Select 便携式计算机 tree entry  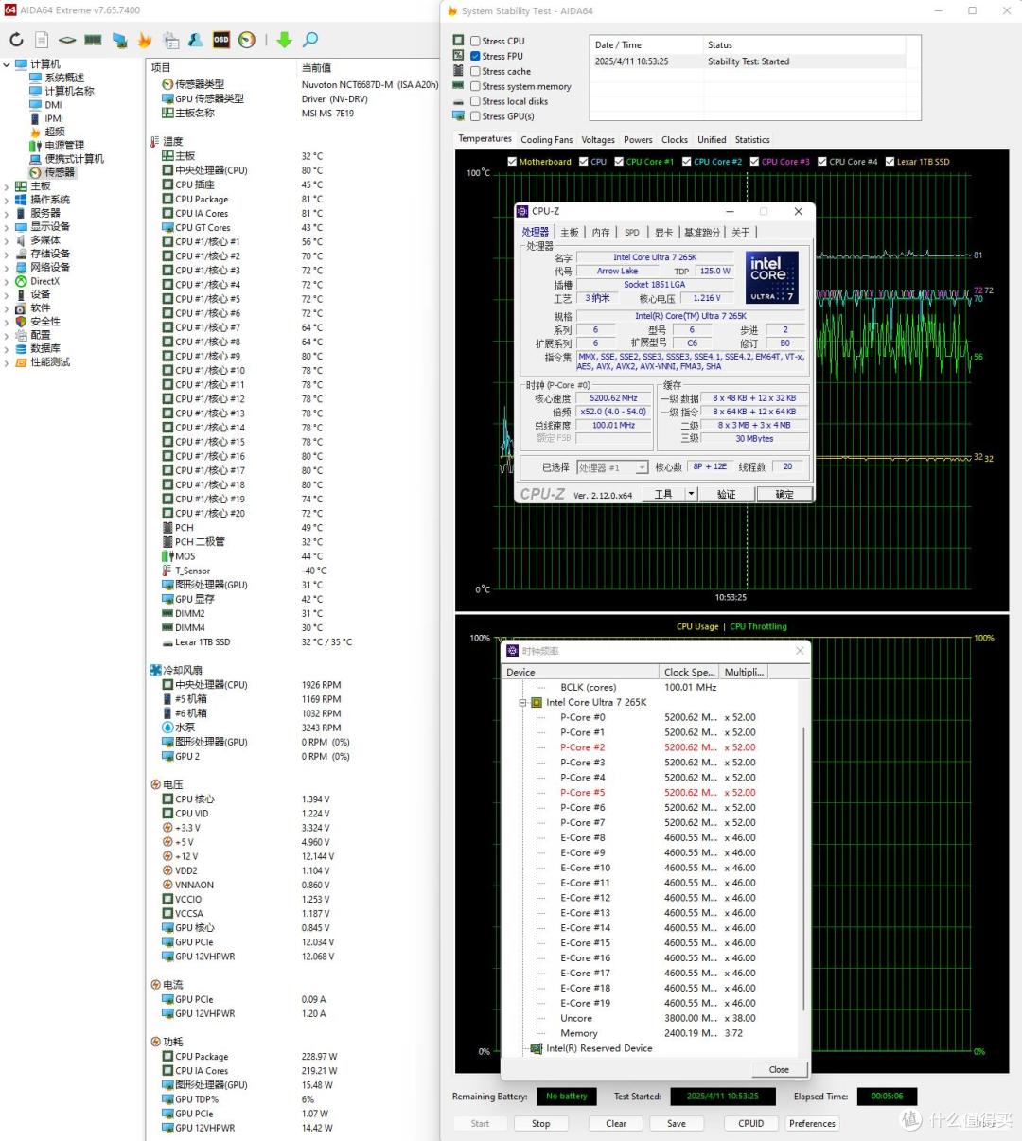[74, 159]
